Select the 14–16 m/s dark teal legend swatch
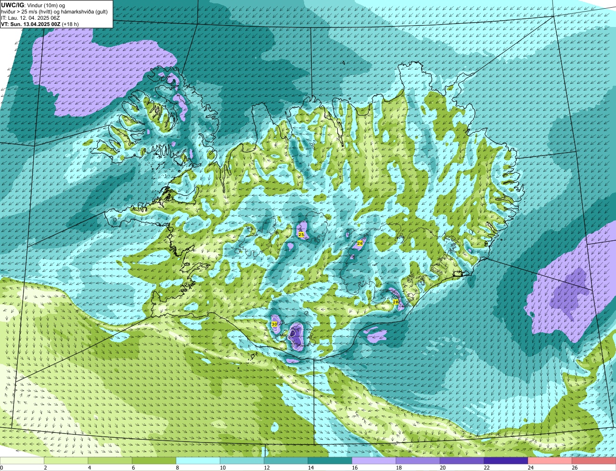This screenshot has width=616, height=471. pos(330,460)
